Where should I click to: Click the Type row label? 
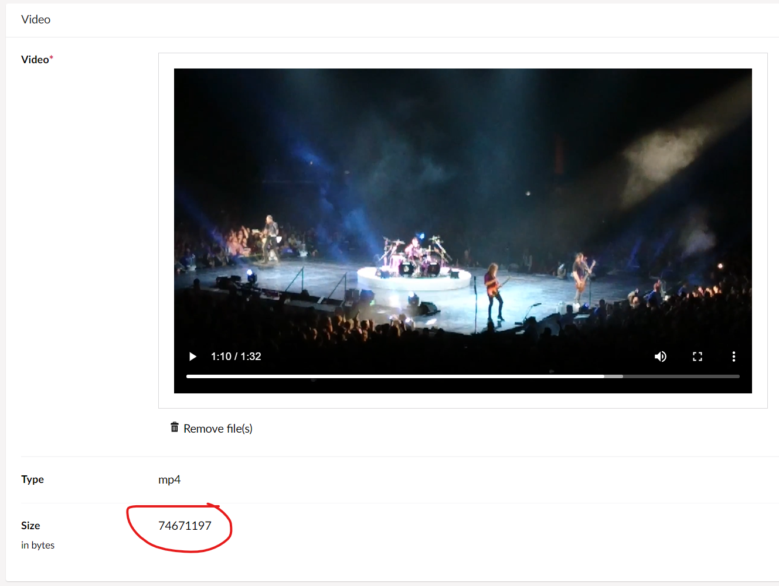pos(32,479)
